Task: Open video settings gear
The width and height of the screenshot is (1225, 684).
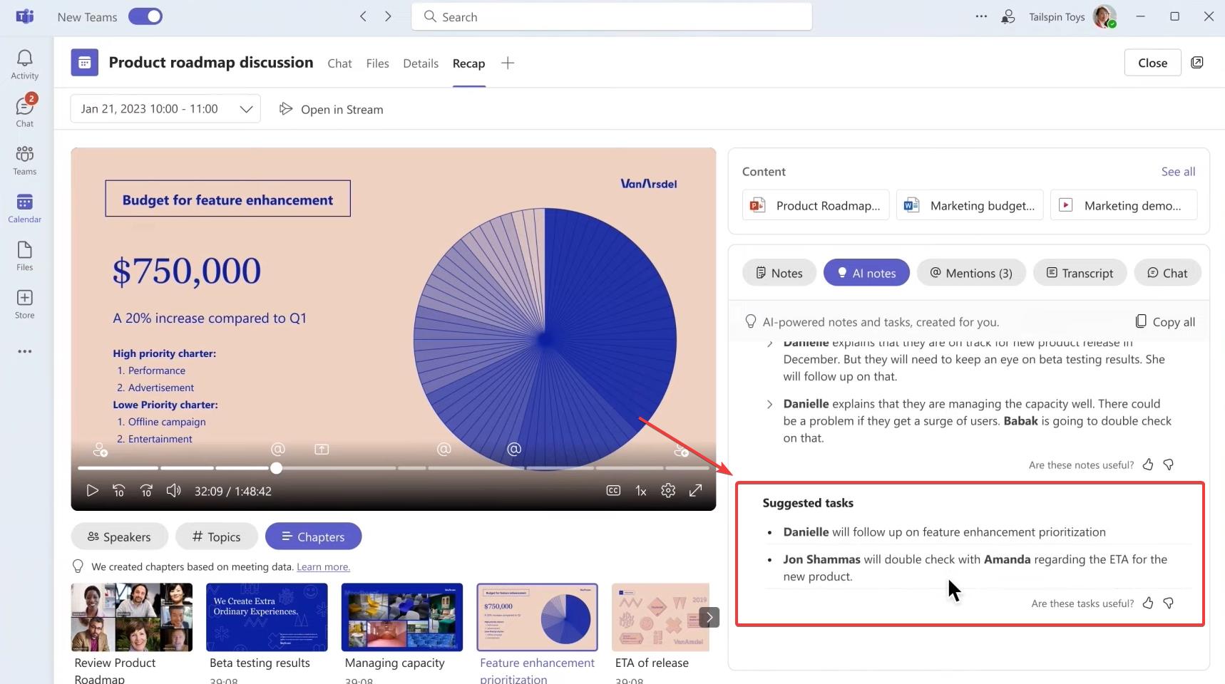Action: click(668, 490)
